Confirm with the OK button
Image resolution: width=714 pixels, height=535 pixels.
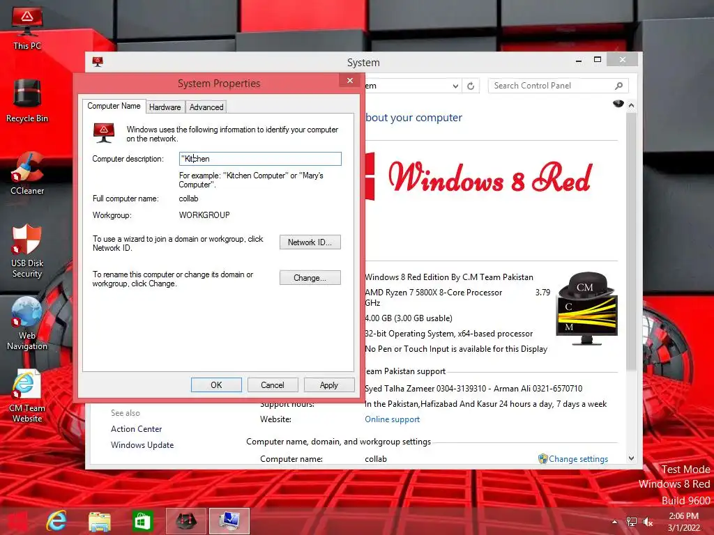(x=216, y=385)
